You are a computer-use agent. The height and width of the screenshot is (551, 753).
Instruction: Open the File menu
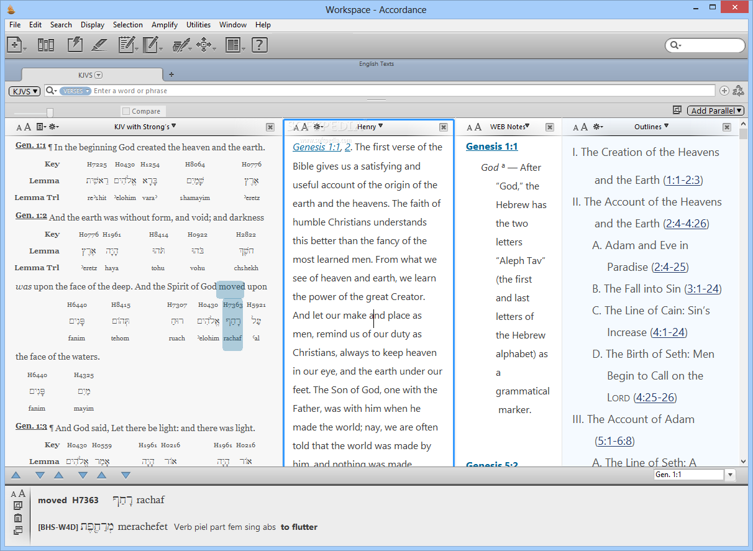click(x=15, y=25)
